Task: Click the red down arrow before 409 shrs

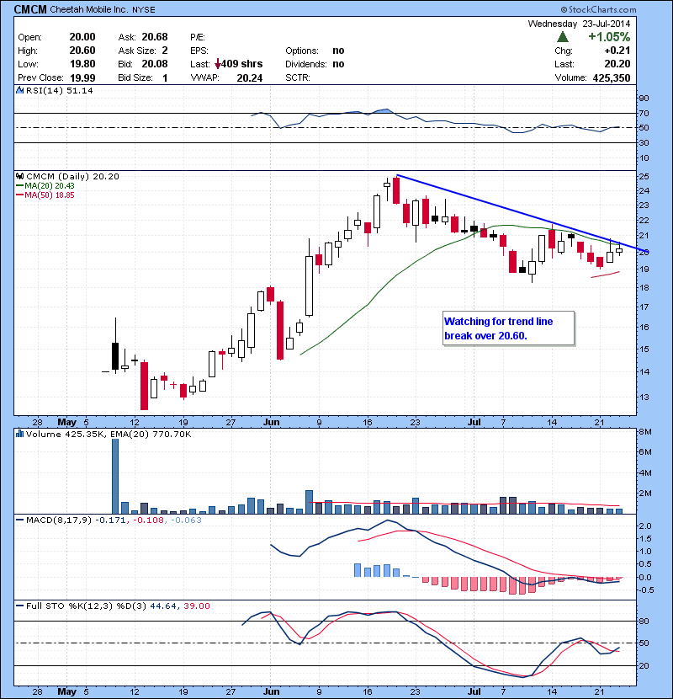Action: (217, 64)
